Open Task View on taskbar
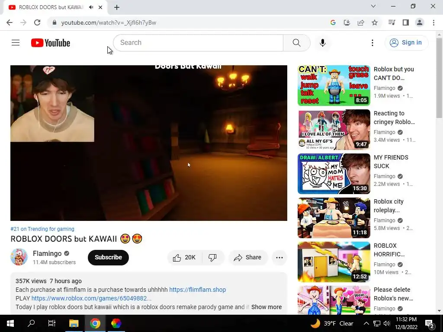443x332 pixels. [x=52, y=323]
